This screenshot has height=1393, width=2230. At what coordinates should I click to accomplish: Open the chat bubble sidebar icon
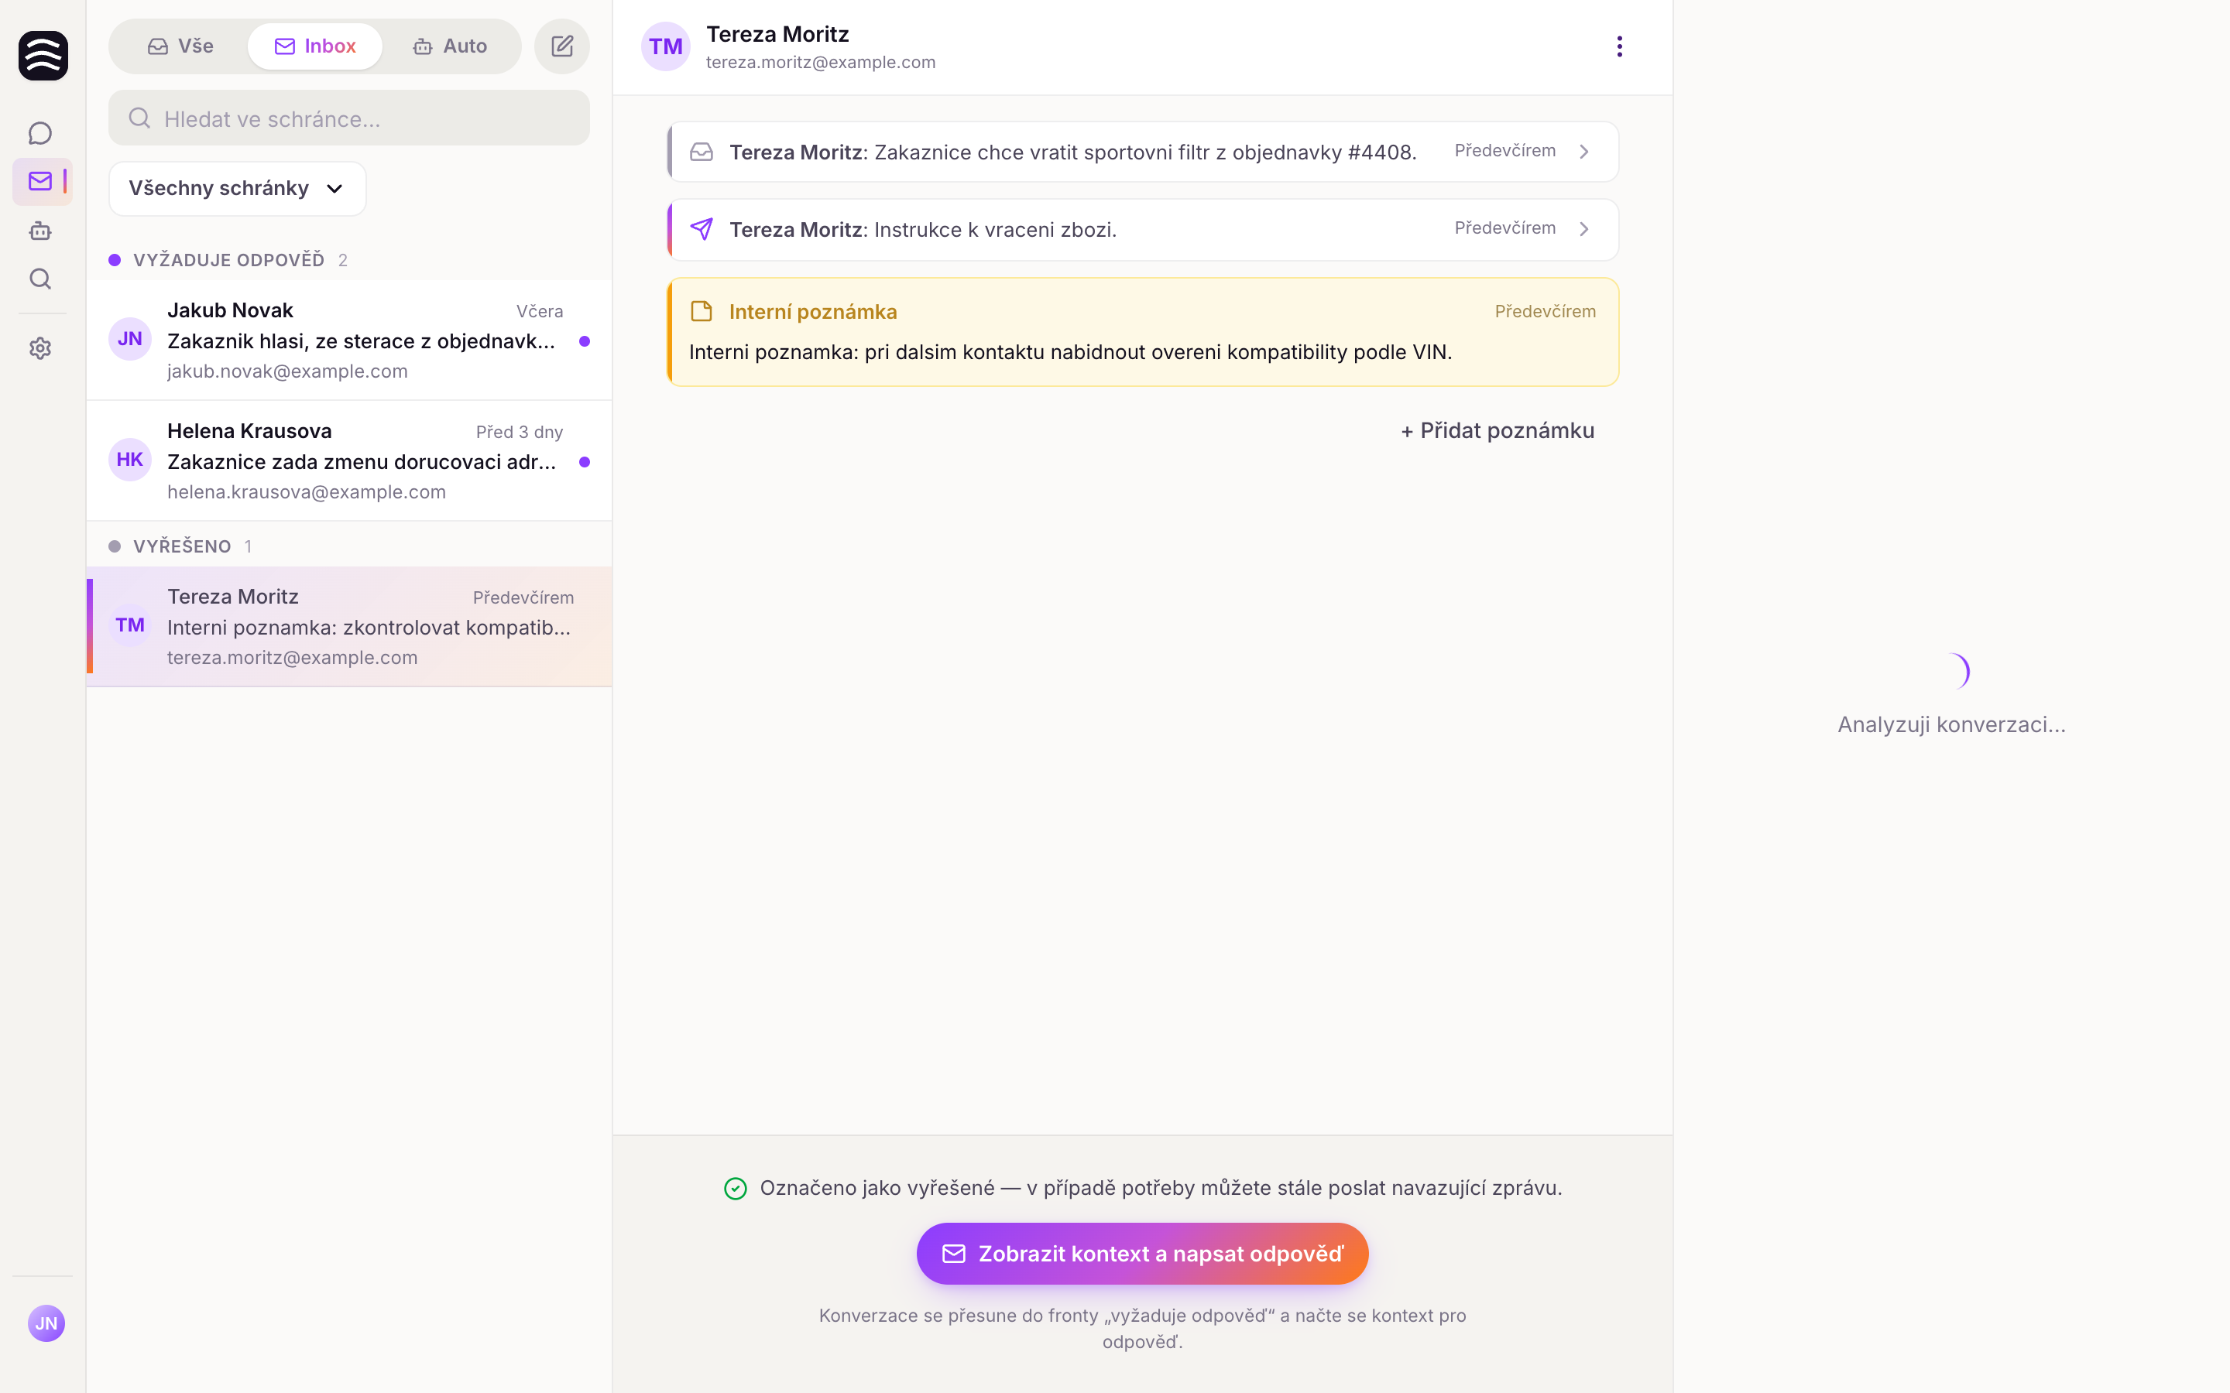[x=39, y=134]
